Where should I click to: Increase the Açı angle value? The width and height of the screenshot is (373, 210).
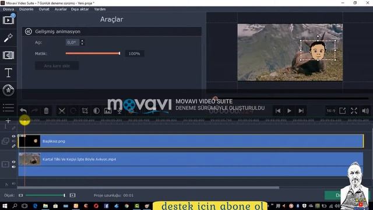pos(82,41)
